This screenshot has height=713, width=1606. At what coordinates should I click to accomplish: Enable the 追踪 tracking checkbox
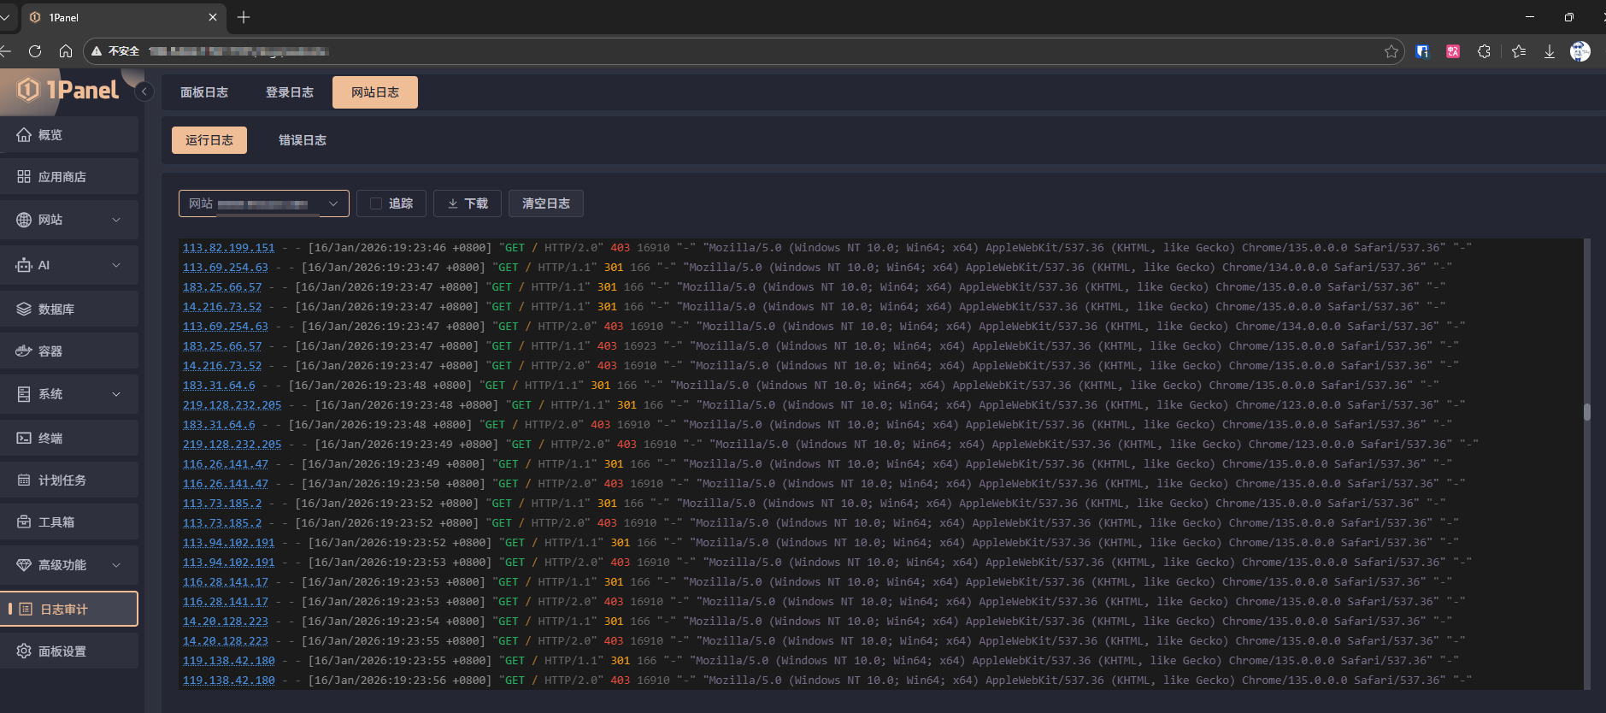click(x=376, y=203)
